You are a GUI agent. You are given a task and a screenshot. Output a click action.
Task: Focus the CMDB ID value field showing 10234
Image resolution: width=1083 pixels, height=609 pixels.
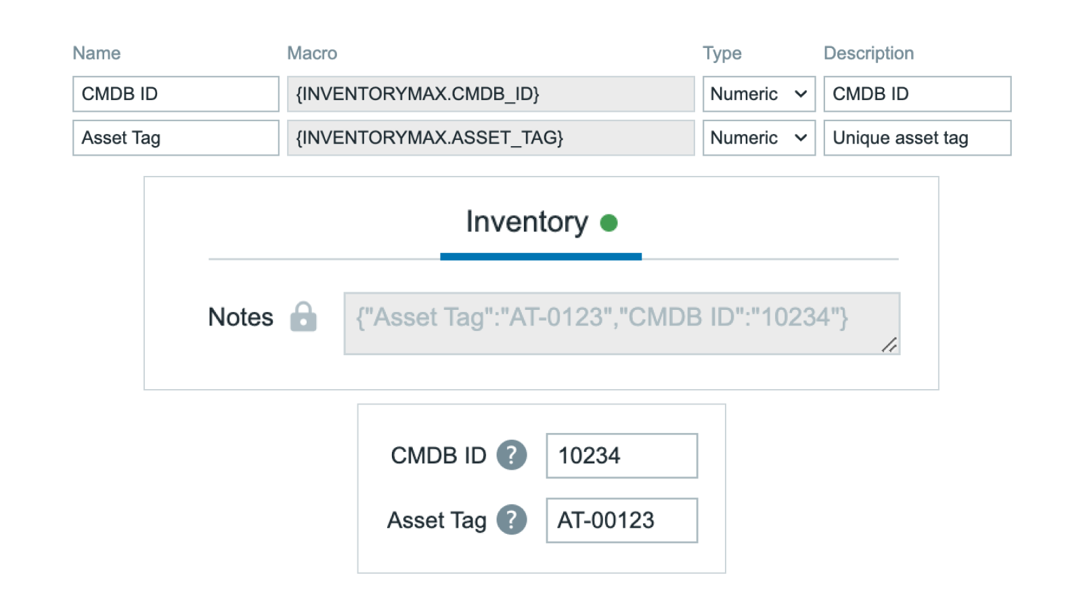pyautogui.click(x=621, y=455)
